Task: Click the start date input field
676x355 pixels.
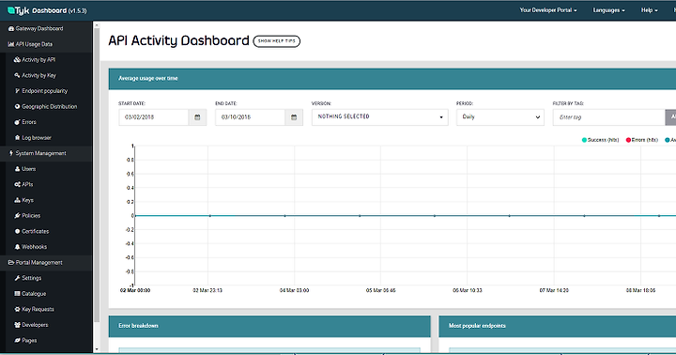Action: (153, 117)
